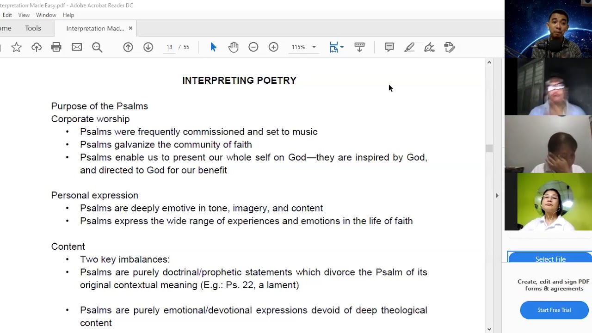Open the View menu
The height and width of the screenshot is (333, 592).
pos(24,15)
